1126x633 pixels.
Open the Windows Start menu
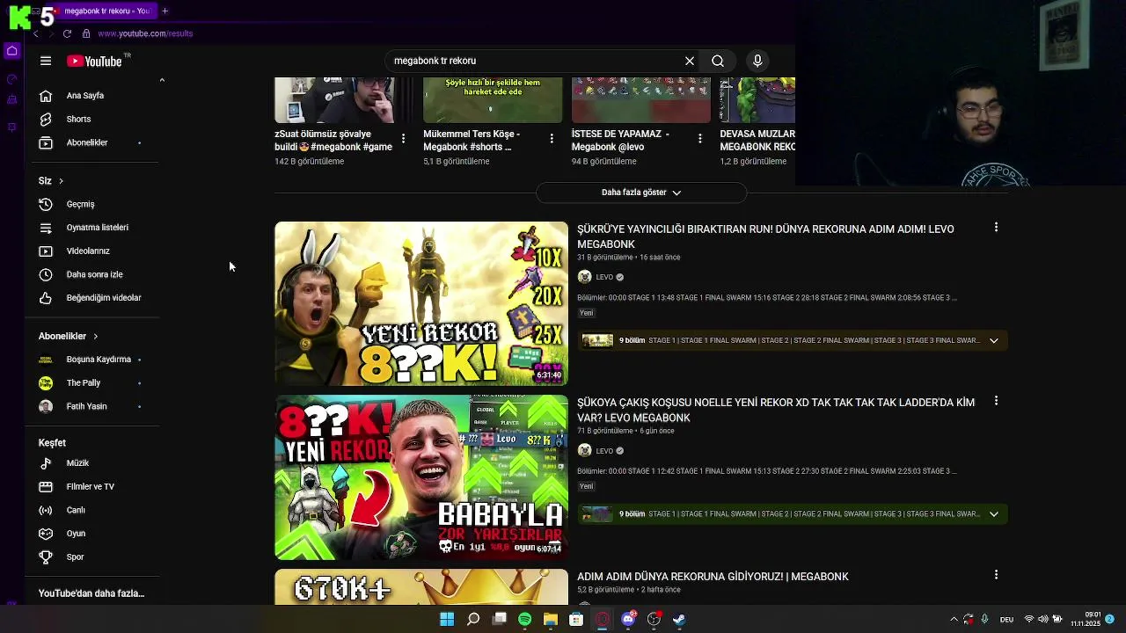447,619
